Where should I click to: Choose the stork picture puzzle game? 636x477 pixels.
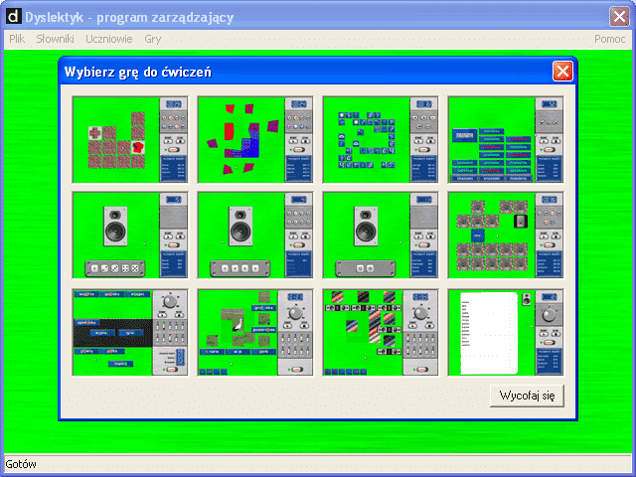pos(255,333)
